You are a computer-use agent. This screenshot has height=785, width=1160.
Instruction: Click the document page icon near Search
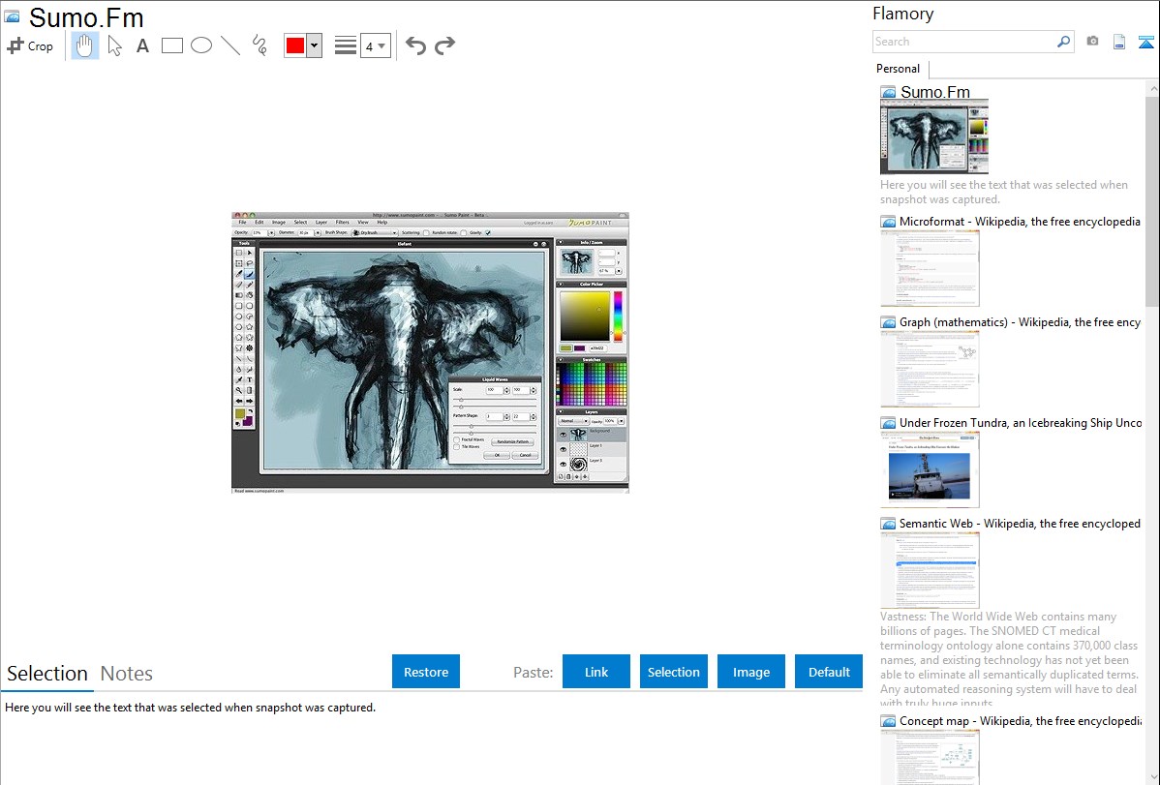1119,43
